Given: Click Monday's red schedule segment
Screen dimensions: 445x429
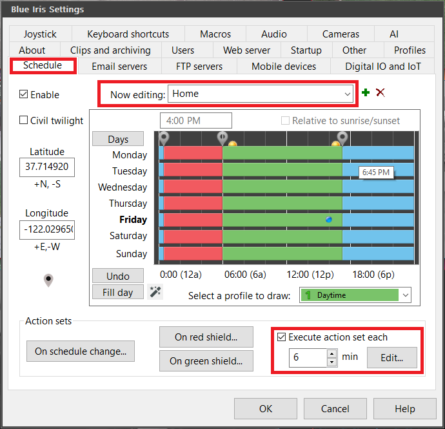Looking at the screenshot, I should [193, 153].
